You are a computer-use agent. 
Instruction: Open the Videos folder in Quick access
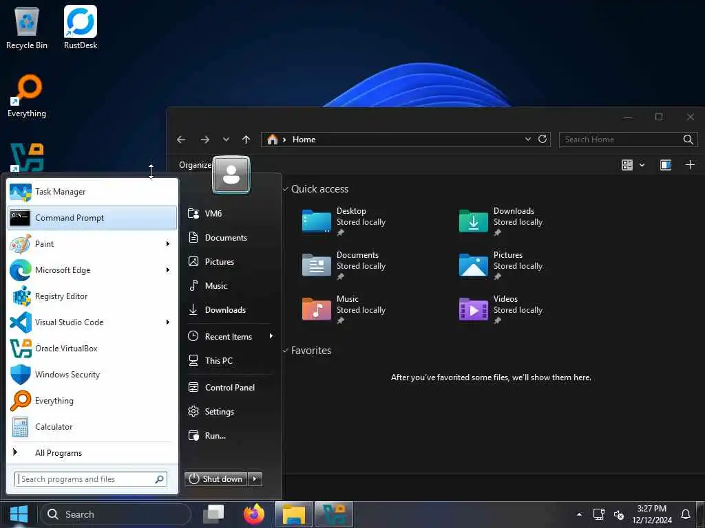click(501, 310)
